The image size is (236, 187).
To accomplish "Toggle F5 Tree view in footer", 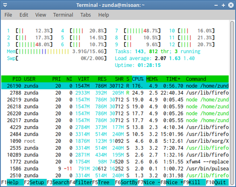I will [103, 182].
